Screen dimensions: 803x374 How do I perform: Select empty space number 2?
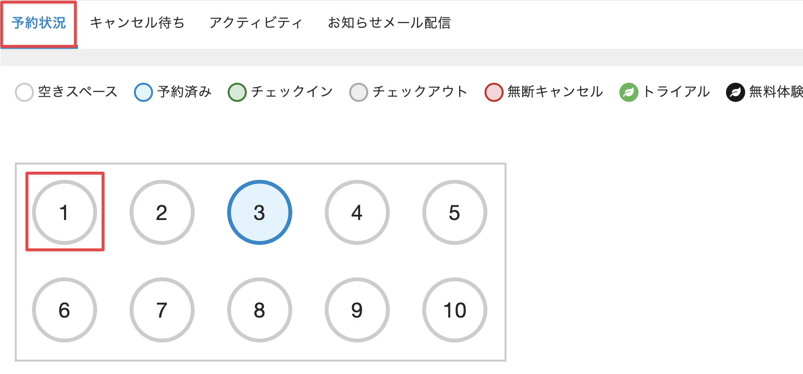[x=162, y=212]
